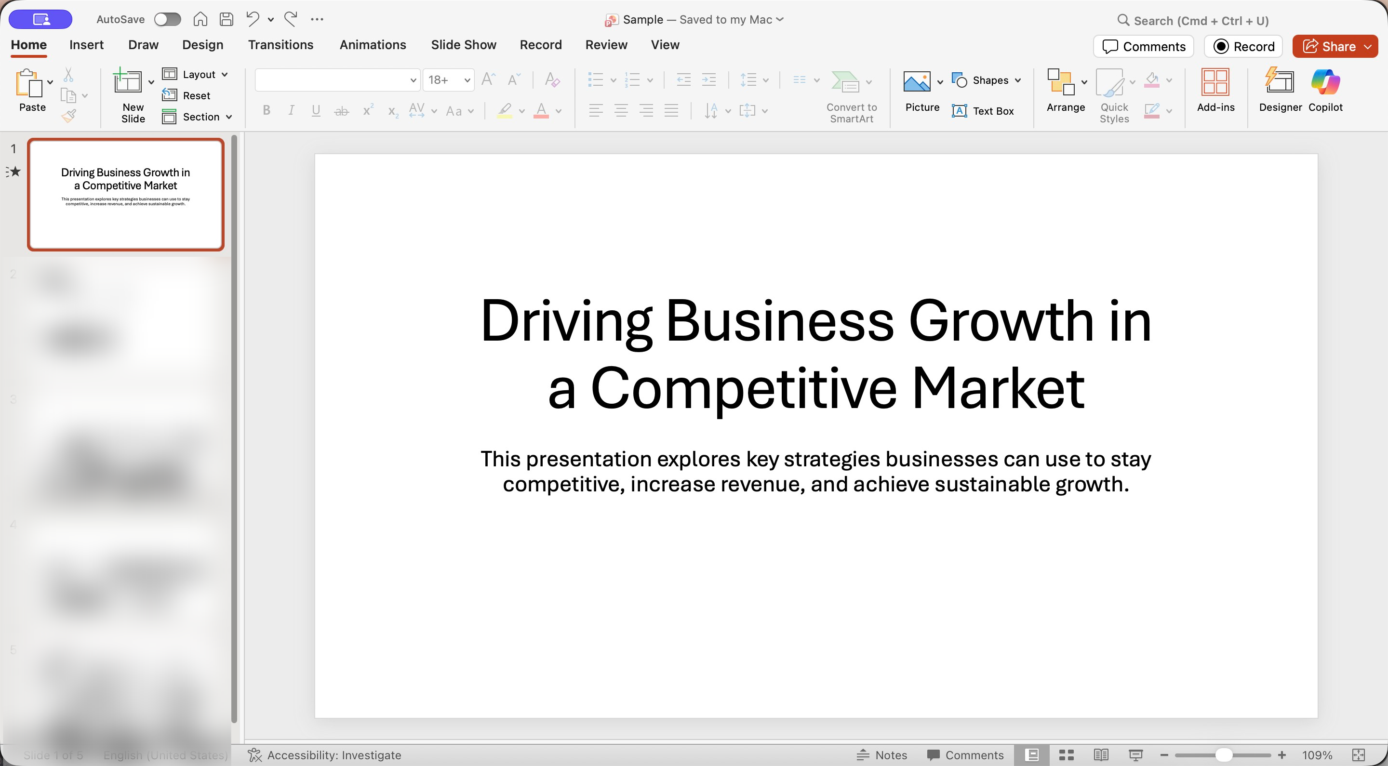The image size is (1388, 766).
Task: Toggle the AutoSave switch
Action: tap(167, 19)
